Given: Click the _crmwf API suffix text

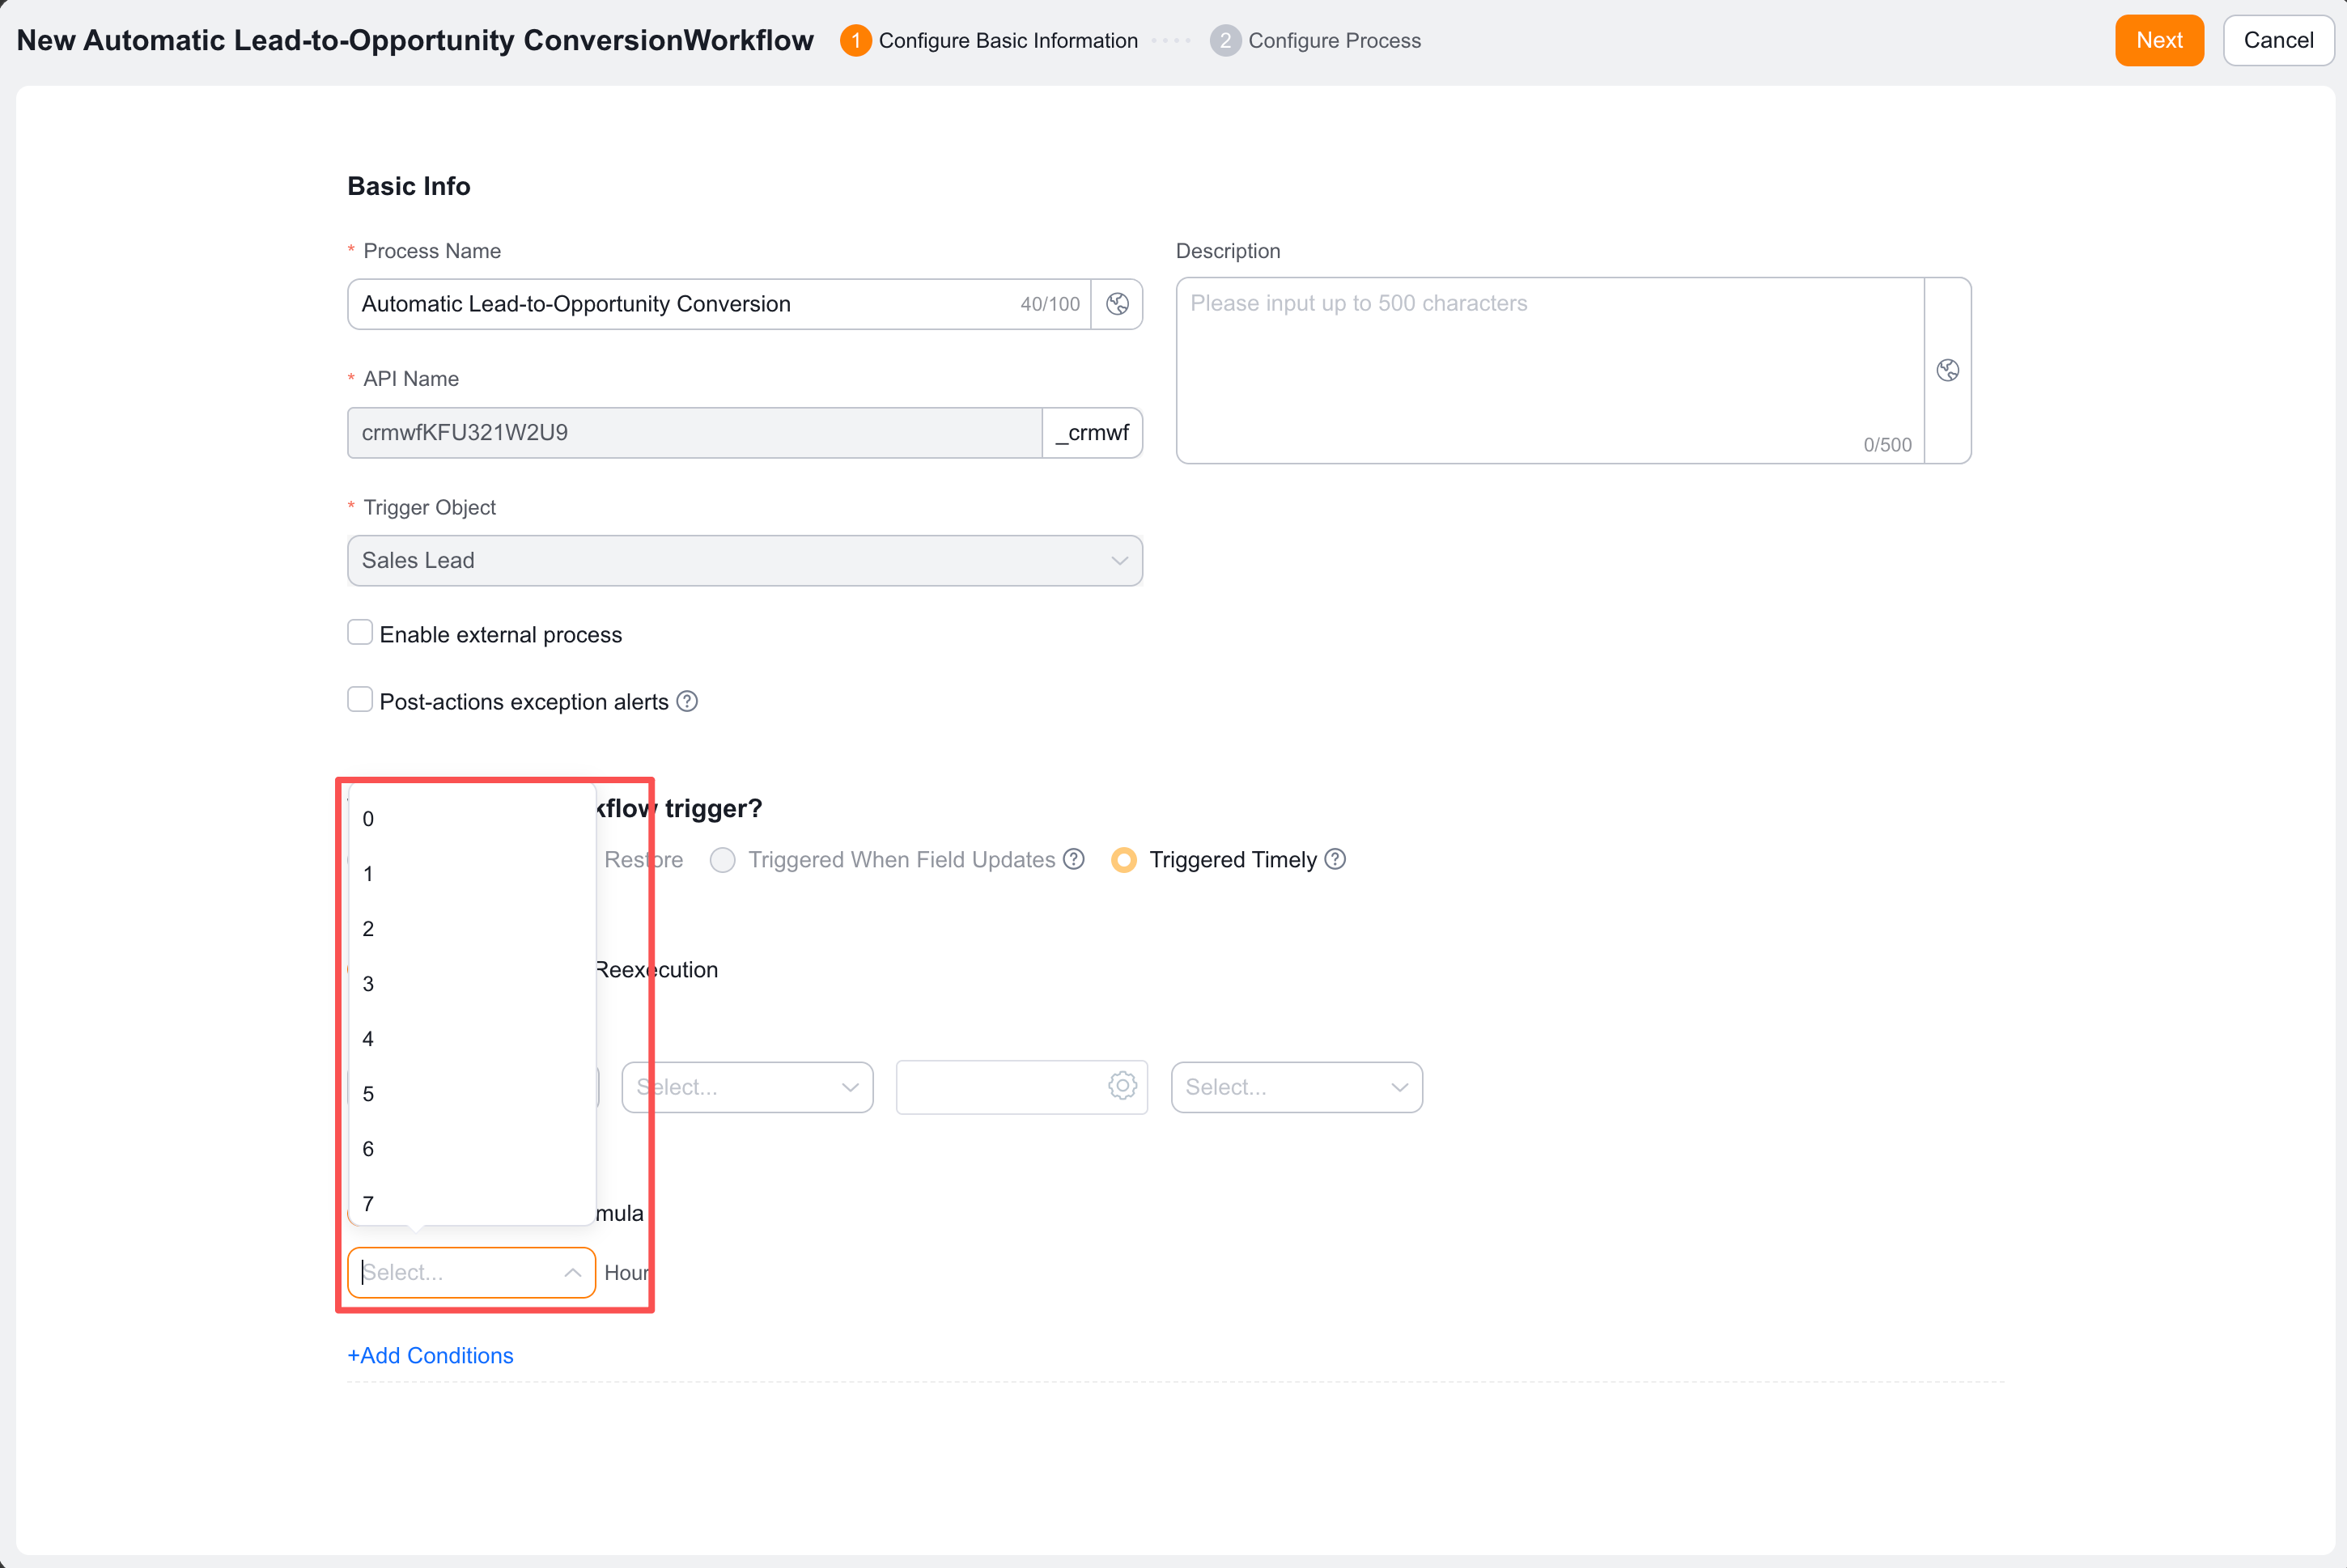Looking at the screenshot, I should (1092, 433).
